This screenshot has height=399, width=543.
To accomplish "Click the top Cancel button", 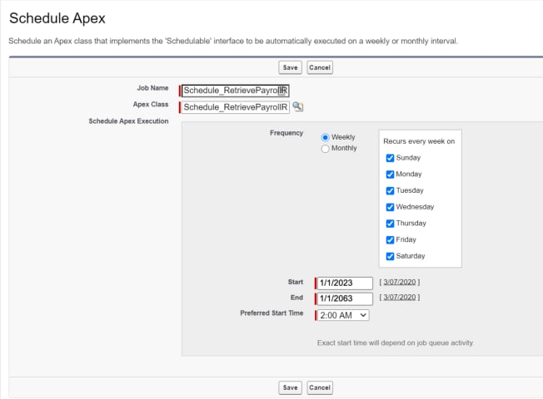I will [x=320, y=67].
